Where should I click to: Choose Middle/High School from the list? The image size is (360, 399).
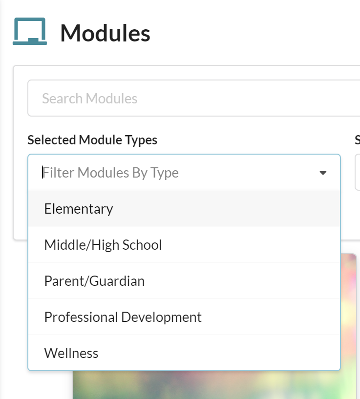[x=184, y=245]
